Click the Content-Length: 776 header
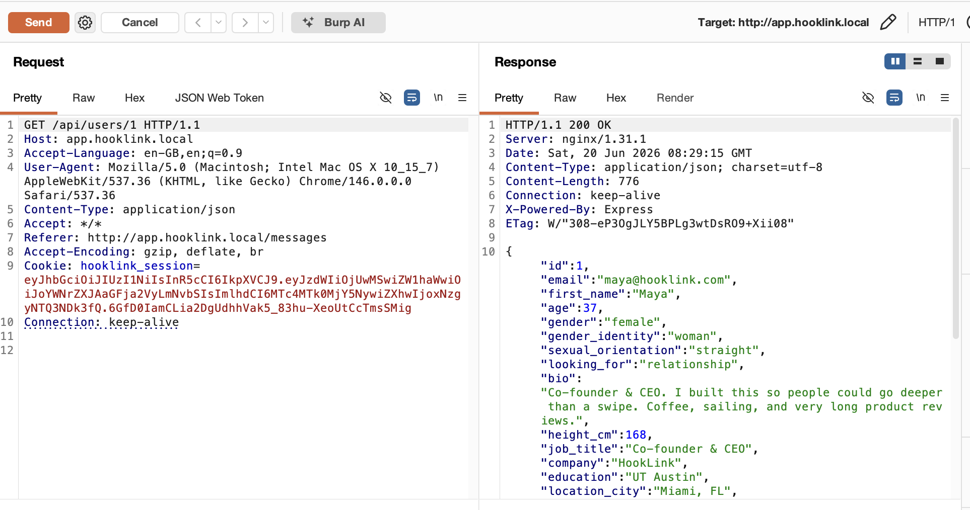970x510 pixels. (x=572, y=182)
